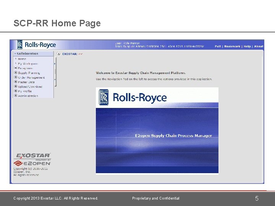Click 'E2open Supply Chain Process Manager' text
Viewport: 275px width, 206px height.
173,135
